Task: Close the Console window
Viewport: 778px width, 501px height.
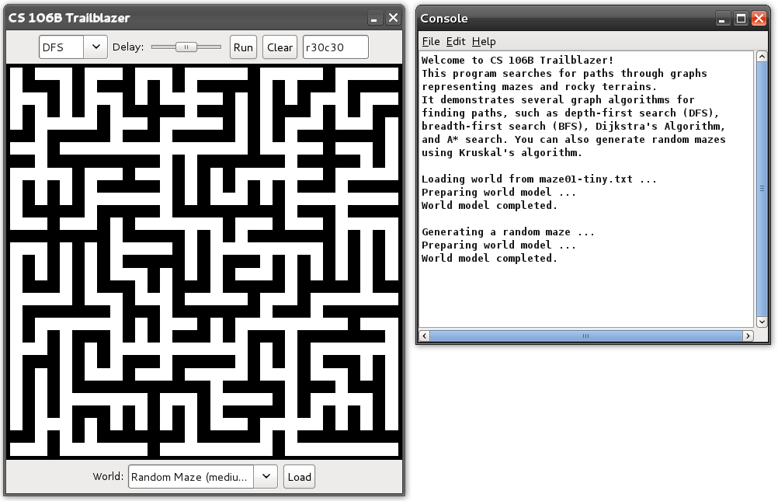Action: point(759,19)
